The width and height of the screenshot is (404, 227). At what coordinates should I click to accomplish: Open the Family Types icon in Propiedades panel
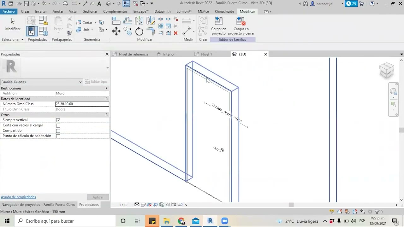(x=43, y=31)
